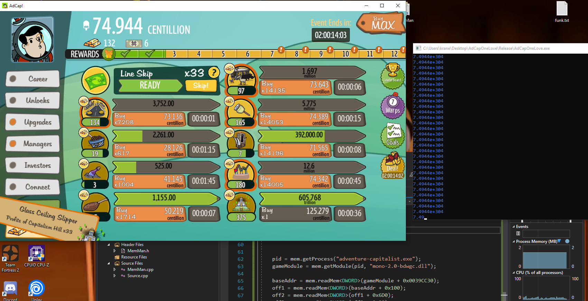The height and width of the screenshot is (301, 588).
Task: Collapse the Events section in Diagnostic Tools
Action: (x=513, y=227)
